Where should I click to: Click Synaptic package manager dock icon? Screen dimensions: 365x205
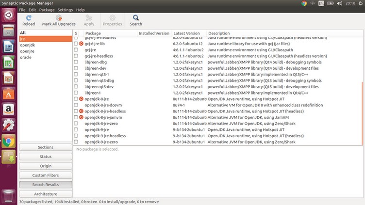pyautogui.click(x=9, y=157)
